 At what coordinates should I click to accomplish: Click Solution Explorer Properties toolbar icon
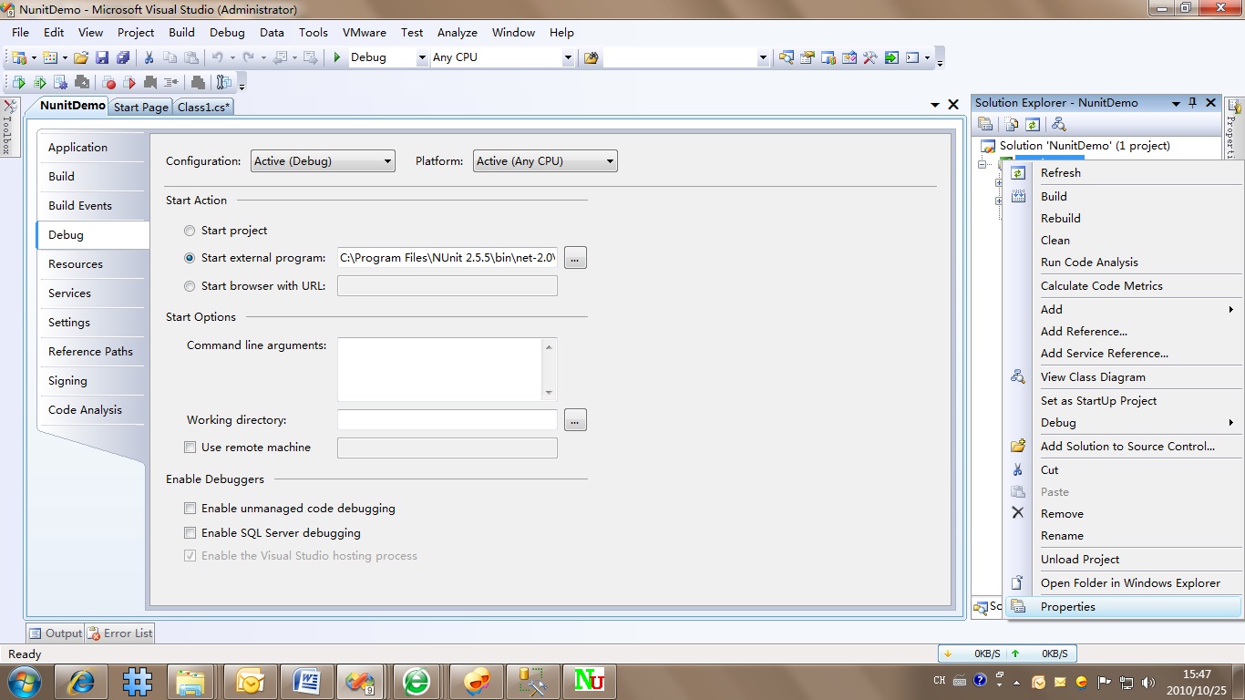986,124
